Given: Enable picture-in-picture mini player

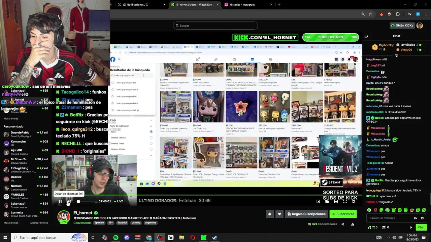Looking at the screenshot, I should (x=318, y=201).
